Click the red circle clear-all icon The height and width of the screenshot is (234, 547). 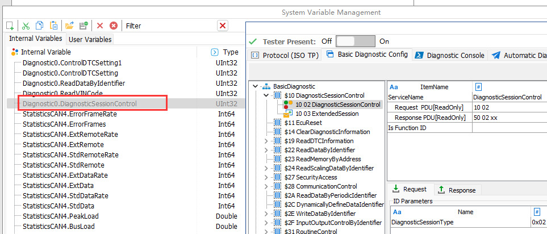click(114, 26)
